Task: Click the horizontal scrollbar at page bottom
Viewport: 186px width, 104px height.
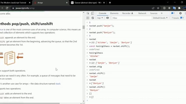Action: 30,103
